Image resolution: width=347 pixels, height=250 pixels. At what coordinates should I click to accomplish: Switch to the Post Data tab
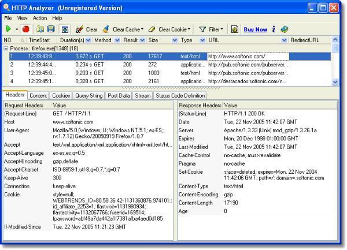[119, 96]
